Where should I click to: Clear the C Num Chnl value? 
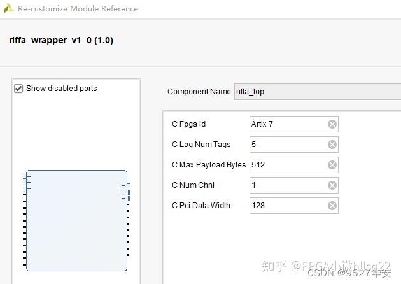[332, 185]
